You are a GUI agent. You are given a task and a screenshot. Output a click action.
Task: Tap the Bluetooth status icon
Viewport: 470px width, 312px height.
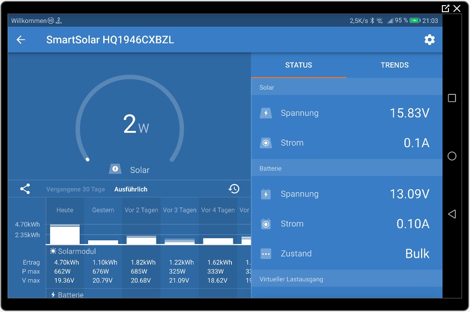(372, 20)
